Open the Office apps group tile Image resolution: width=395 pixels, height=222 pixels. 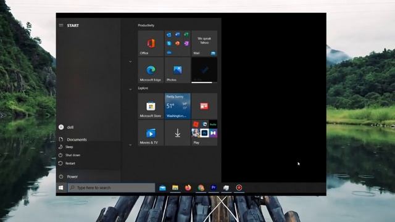click(178, 44)
